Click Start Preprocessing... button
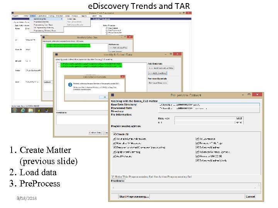The width and height of the screenshot is (278, 208). click(x=134, y=196)
